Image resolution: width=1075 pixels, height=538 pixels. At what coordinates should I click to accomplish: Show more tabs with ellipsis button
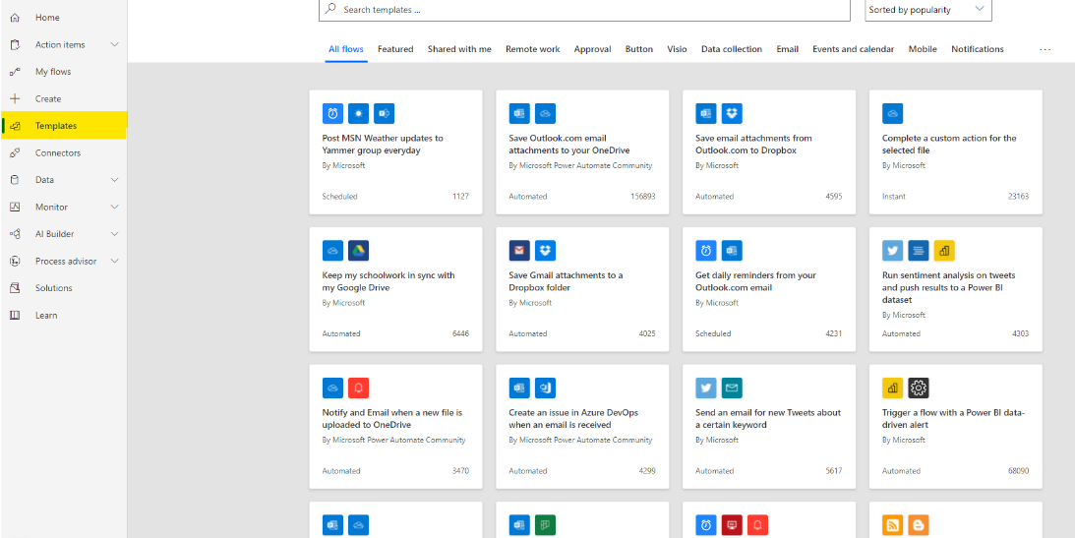[x=1045, y=49]
